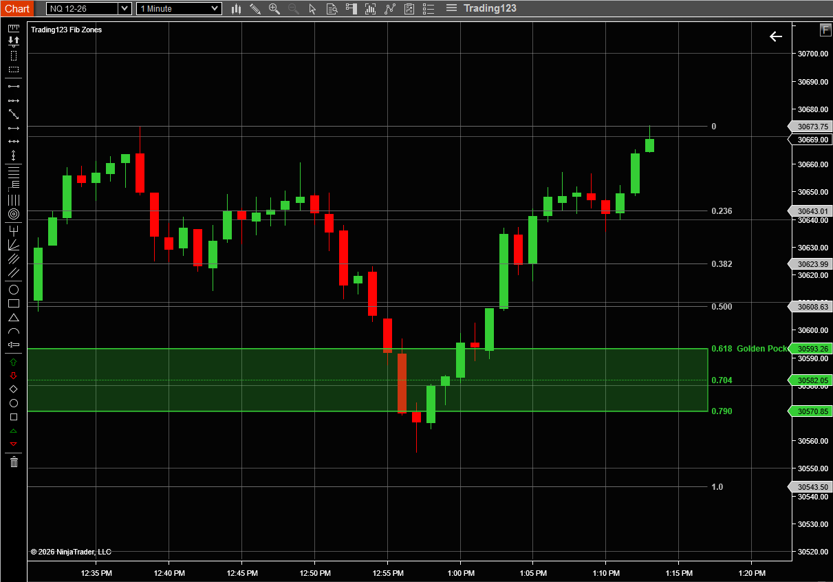Select the Rectangle shape tool
This screenshot has height=582, width=833.
tap(14, 303)
